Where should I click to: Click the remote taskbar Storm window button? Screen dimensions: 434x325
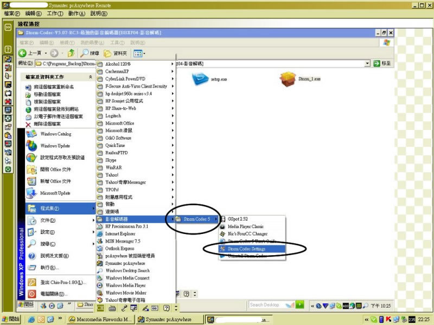85,304
